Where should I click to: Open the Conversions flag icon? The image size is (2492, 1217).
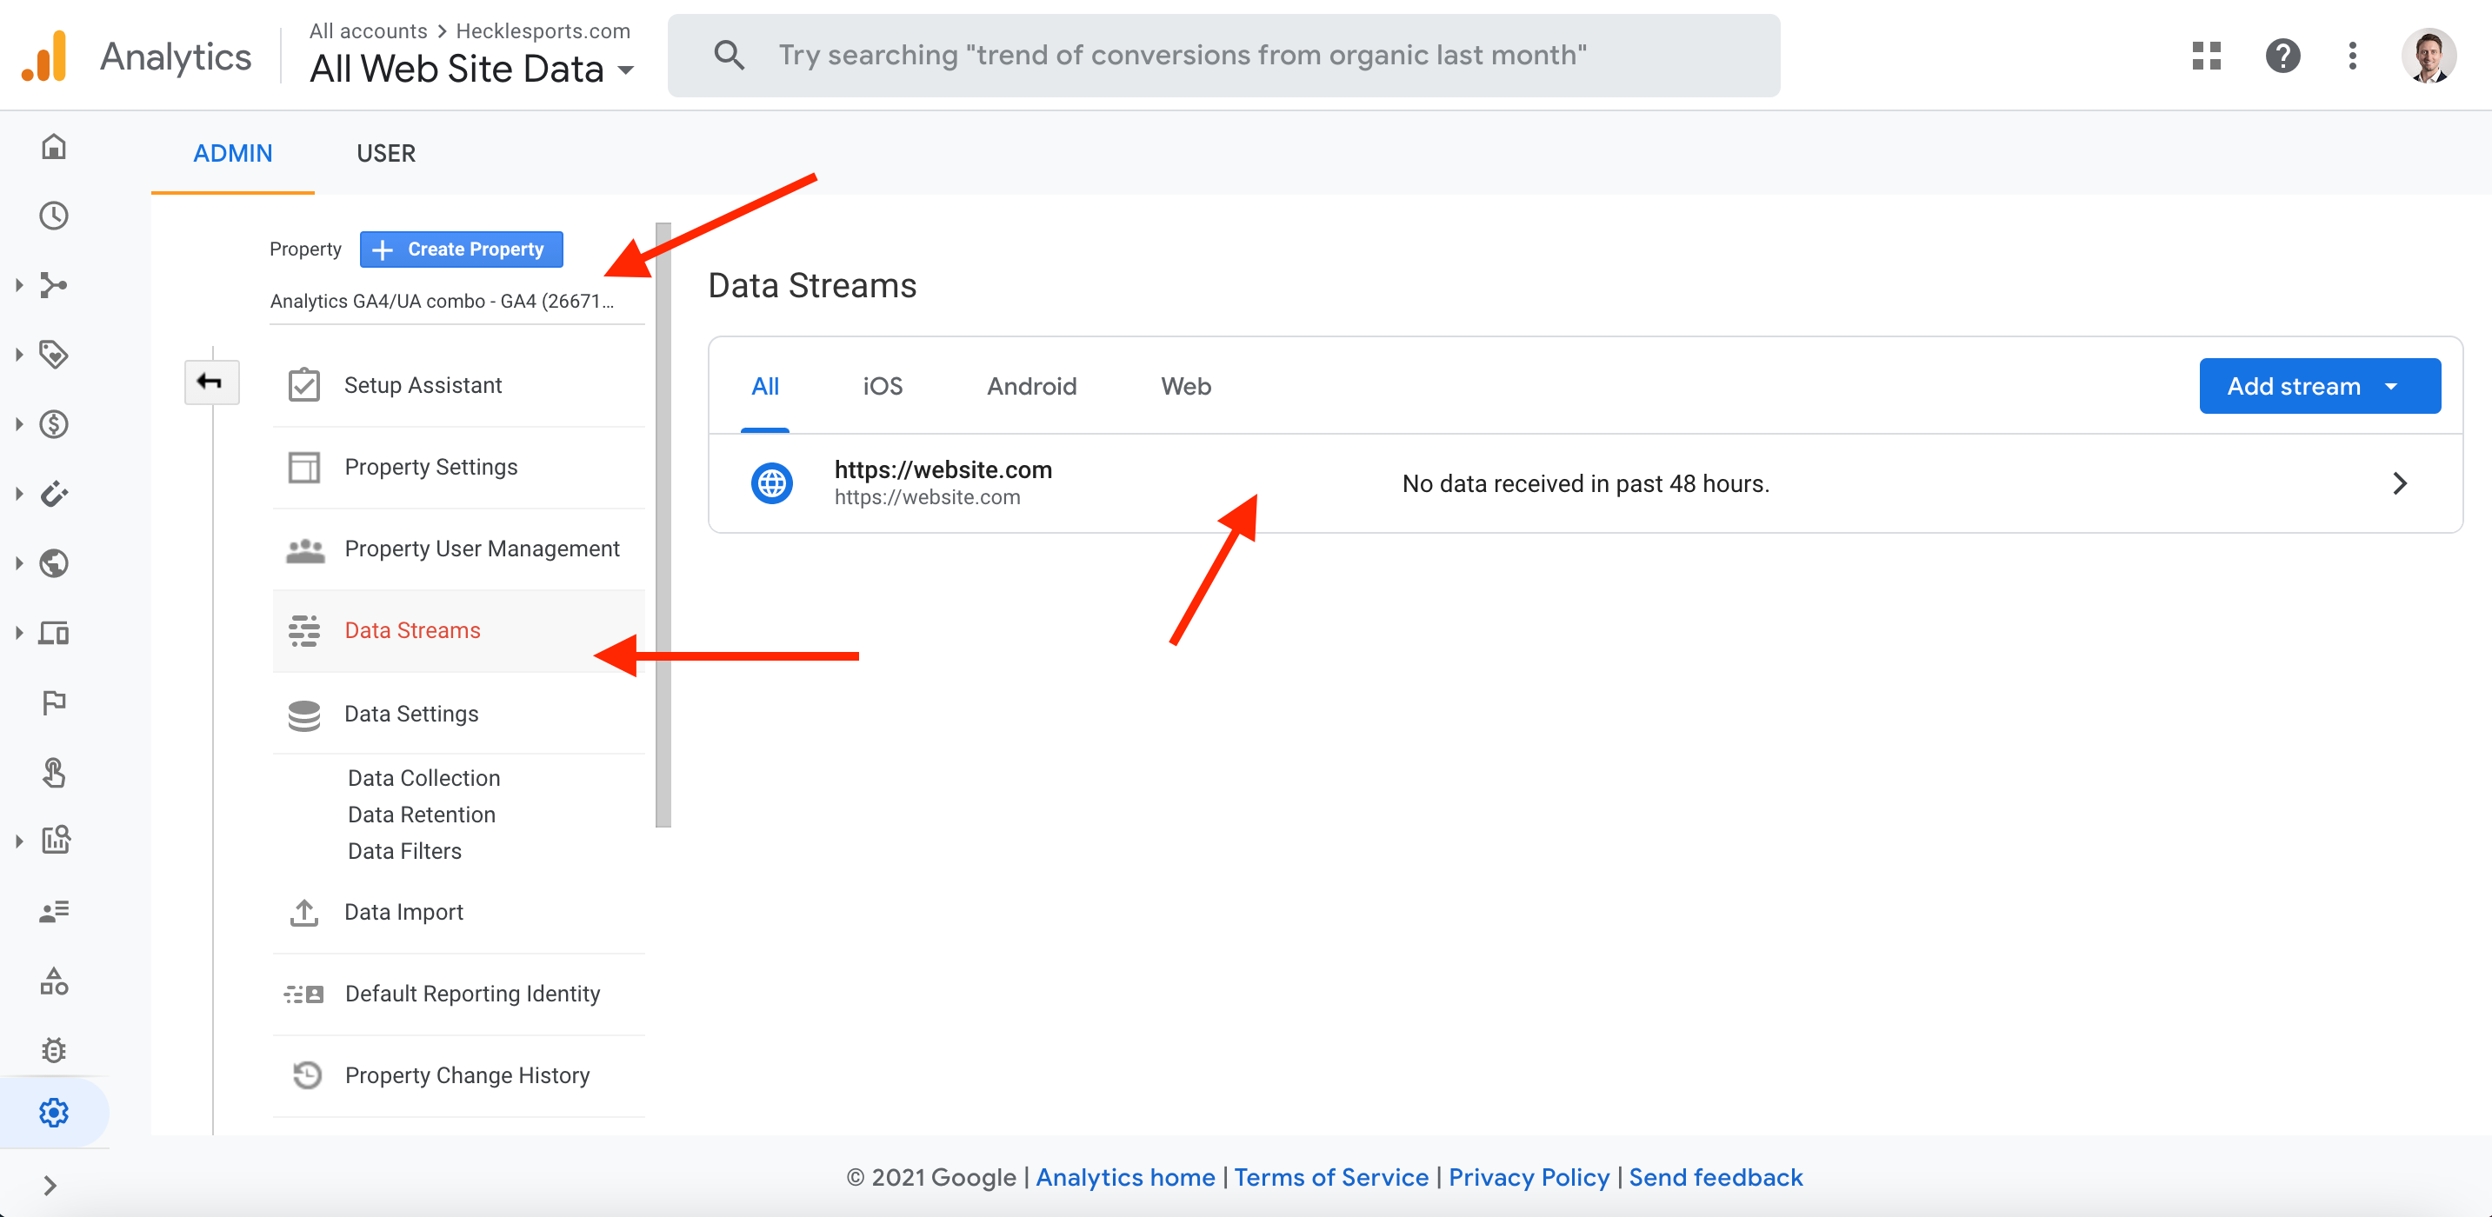[x=54, y=702]
